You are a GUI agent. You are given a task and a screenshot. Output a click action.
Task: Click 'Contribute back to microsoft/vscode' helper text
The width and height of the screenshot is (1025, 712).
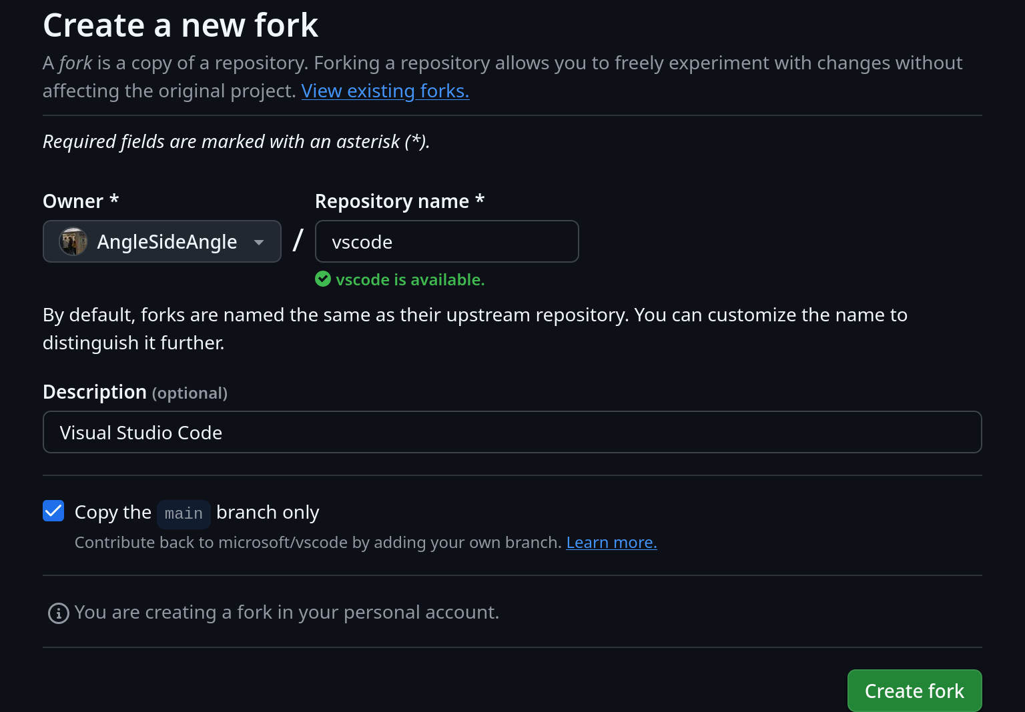click(x=318, y=543)
